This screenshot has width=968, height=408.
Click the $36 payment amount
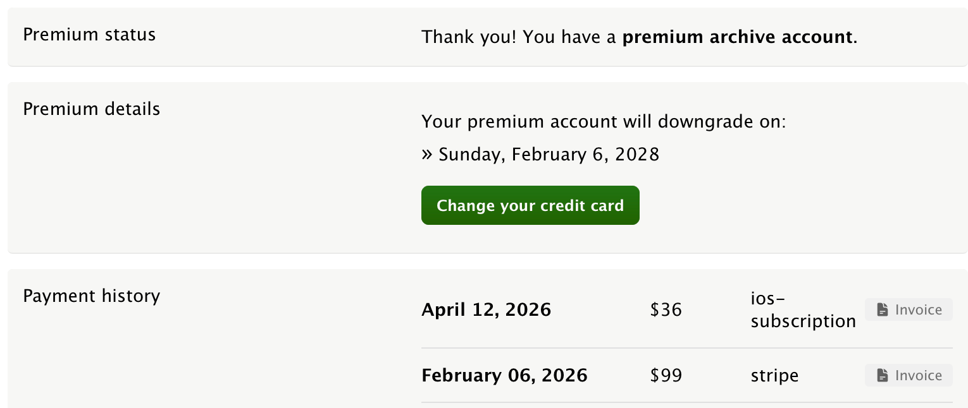click(666, 310)
